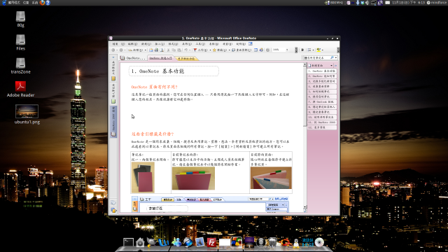Click the volume icon in top panel
This screenshot has height=252, width=448.
pyautogui.click(x=367, y=3)
